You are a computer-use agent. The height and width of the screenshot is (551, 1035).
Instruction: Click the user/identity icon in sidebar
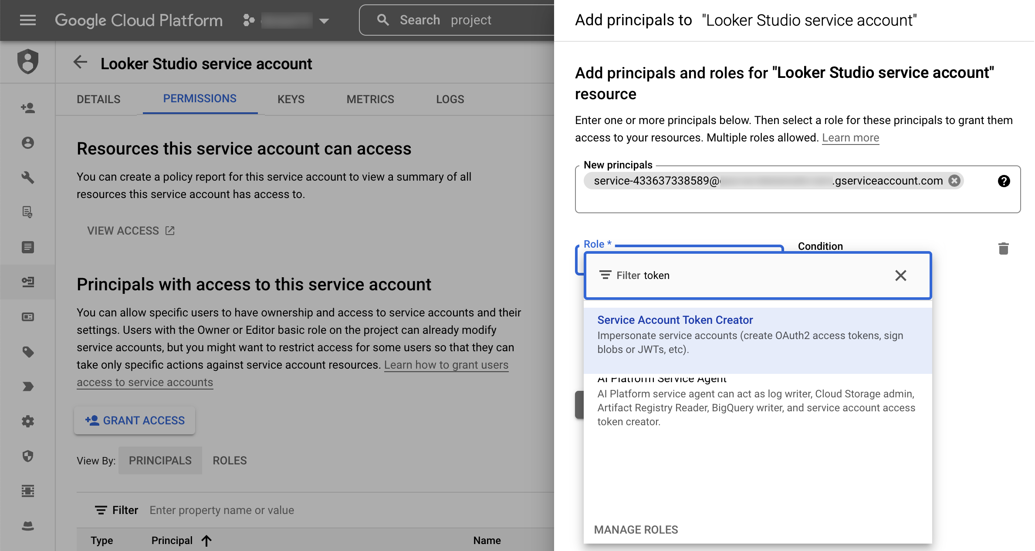pyautogui.click(x=27, y=143)
